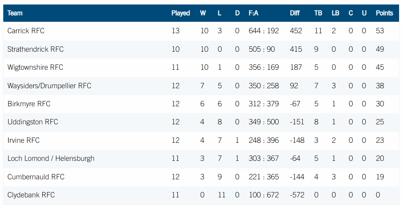Select Cumbernauld RFC team name
This screenshot has height=206, width=404.
coord(36,176)
